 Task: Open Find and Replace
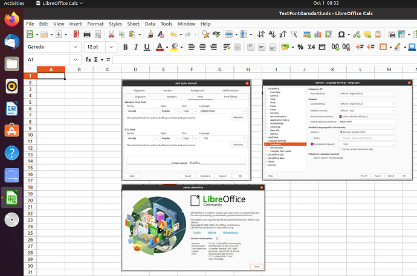[205, 34]
